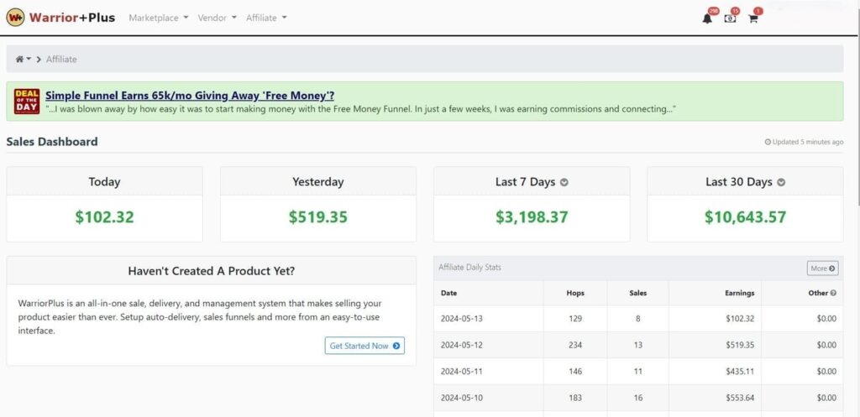This screenshot has height=417, width=860.
Task: Expand the Last 7 Days range selector
Action: click(x=564, y=182)
